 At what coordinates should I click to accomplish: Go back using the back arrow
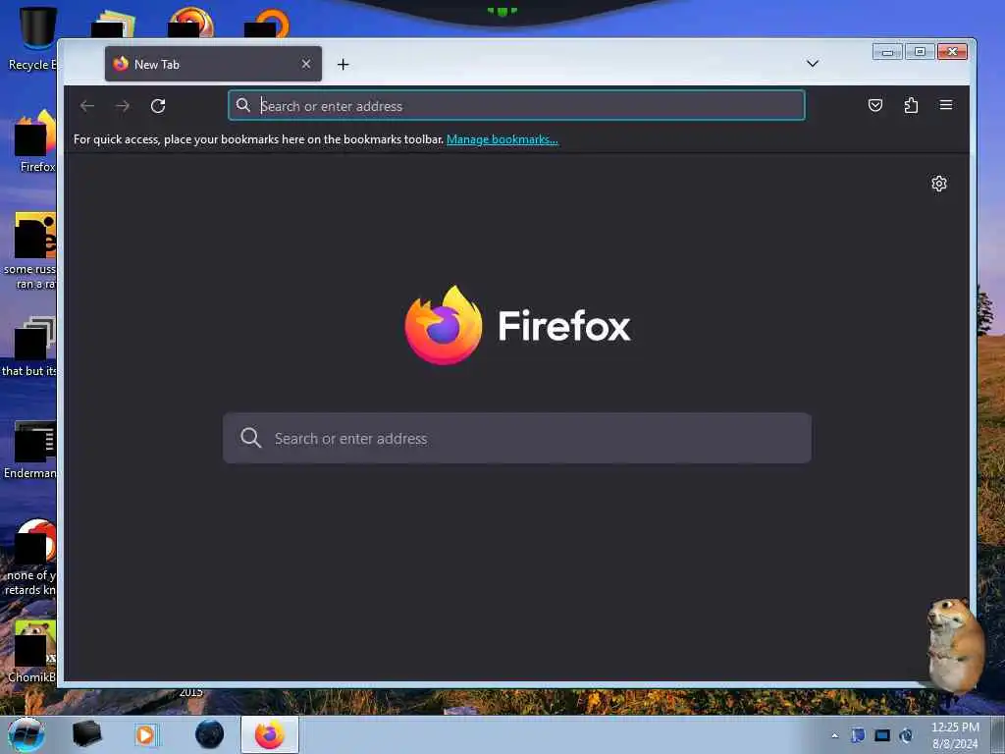[x=87, y=106]
